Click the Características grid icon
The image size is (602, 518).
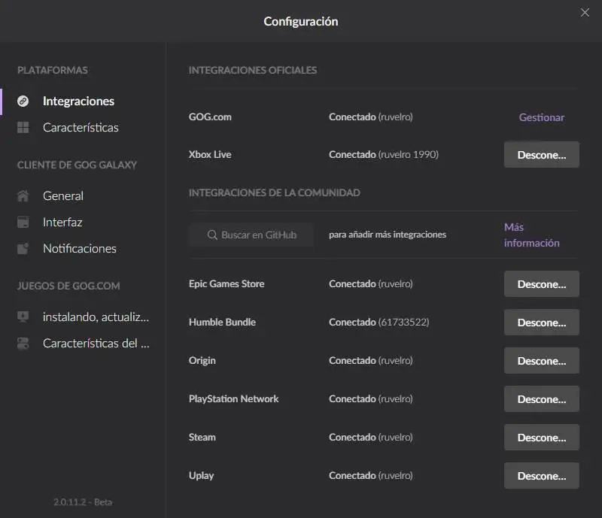(x=23, y=128)
